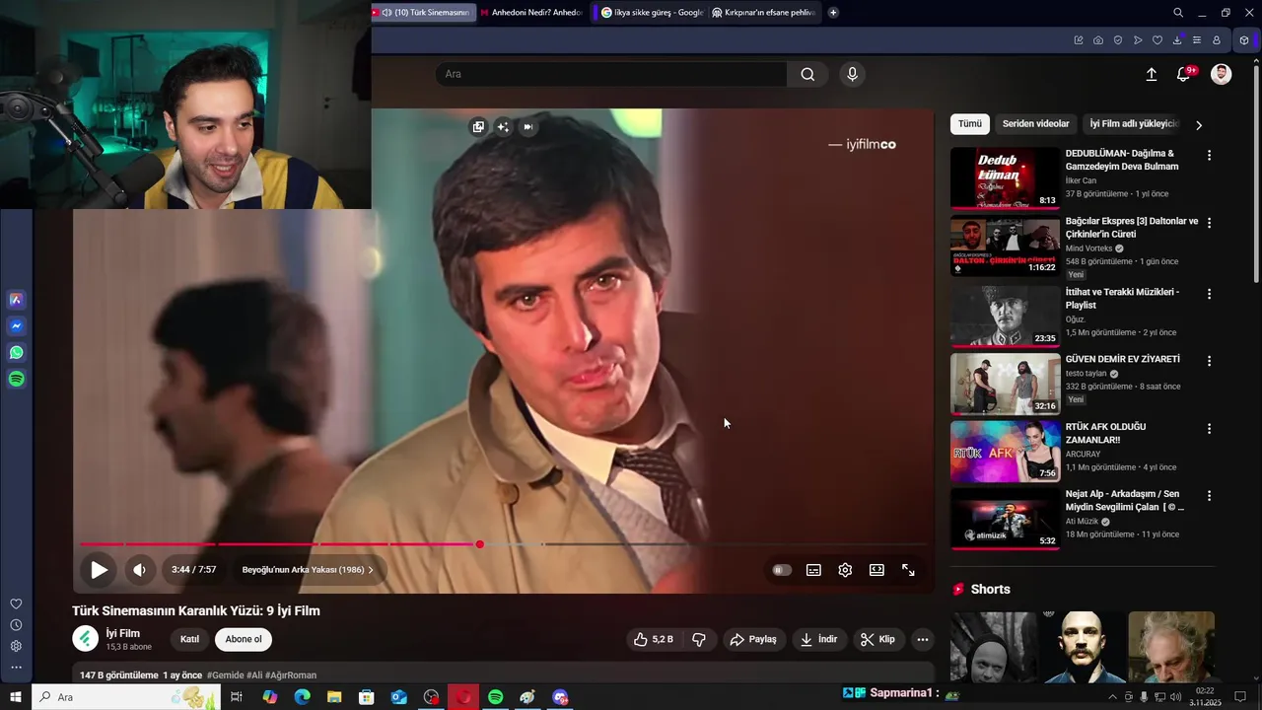Open the player settings gear
The height and width of the screenshot is (710, 1262).
845,570
